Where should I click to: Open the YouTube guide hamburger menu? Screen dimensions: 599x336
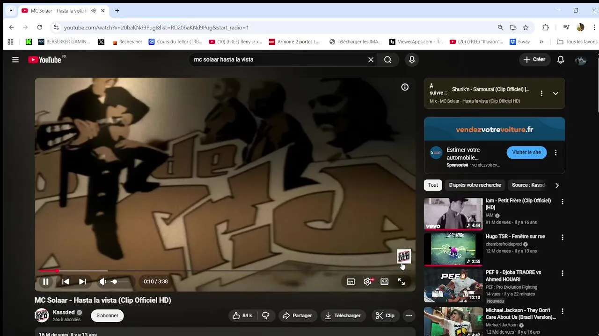tap(15, 60)
